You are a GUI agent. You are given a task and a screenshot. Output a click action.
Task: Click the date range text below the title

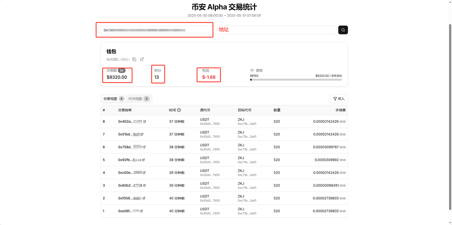(224, 15)
